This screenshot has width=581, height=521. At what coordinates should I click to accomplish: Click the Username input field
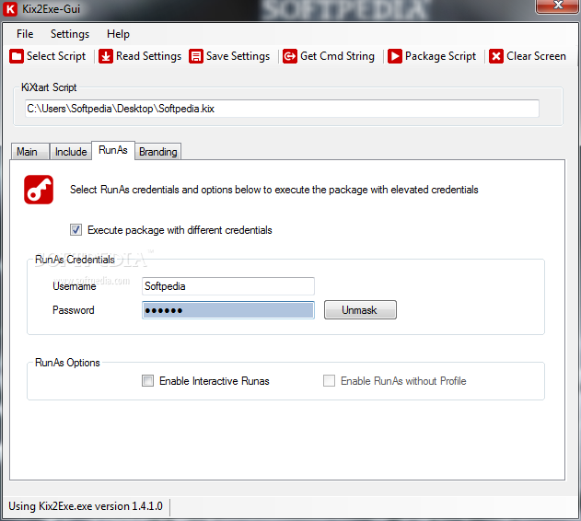point(228,286)
